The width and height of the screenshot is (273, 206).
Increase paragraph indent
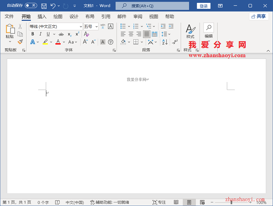click(x=171, y=26)
